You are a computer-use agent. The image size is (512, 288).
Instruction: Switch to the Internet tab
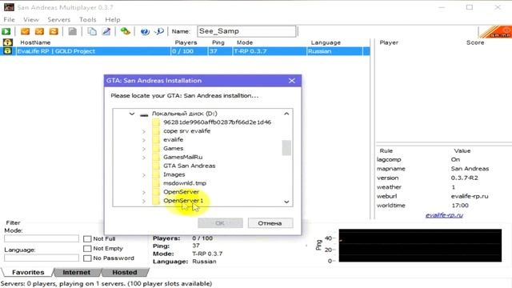77,272
